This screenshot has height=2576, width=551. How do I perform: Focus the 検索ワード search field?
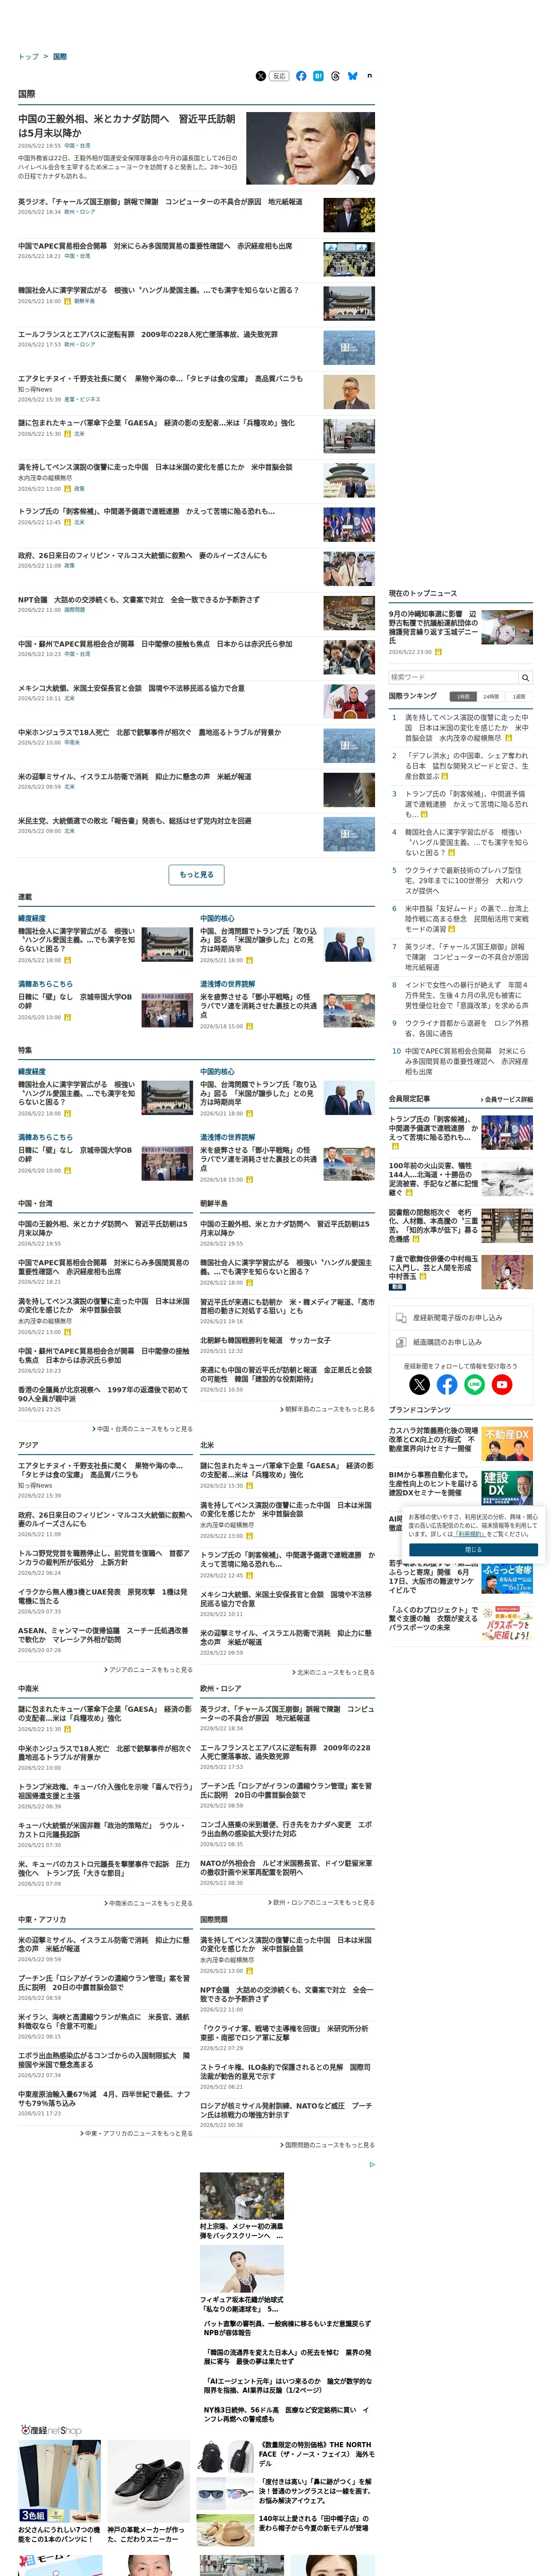click(x=453, y=677)
